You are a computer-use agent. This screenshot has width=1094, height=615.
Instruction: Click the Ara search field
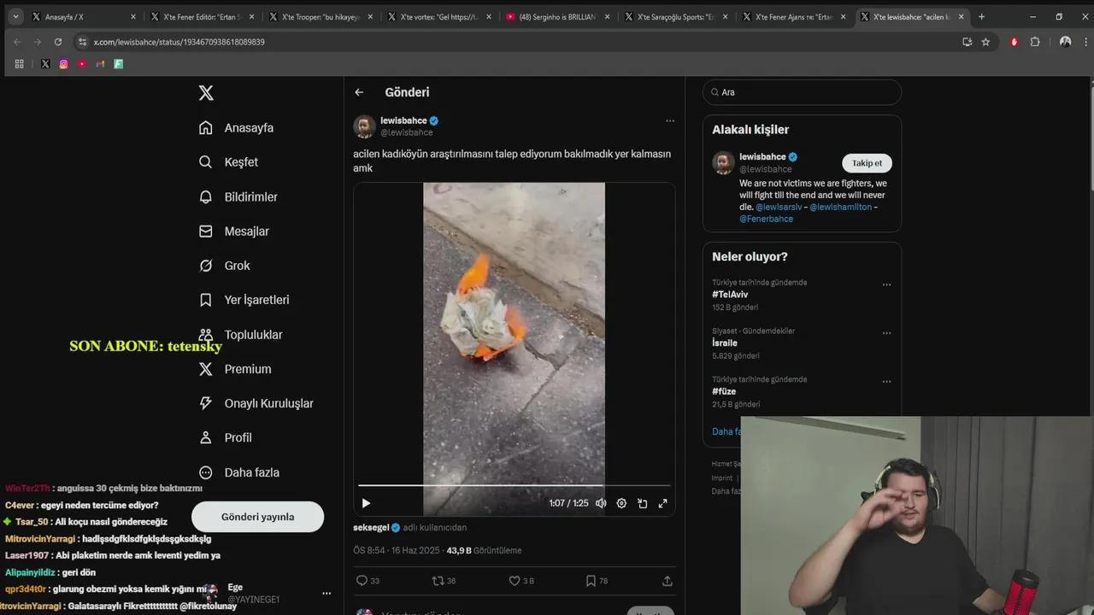point(802,92)
